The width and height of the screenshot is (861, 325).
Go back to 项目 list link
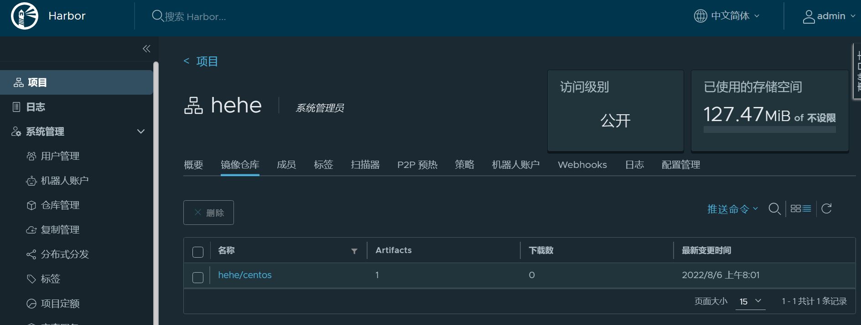[x=207, y=61]
